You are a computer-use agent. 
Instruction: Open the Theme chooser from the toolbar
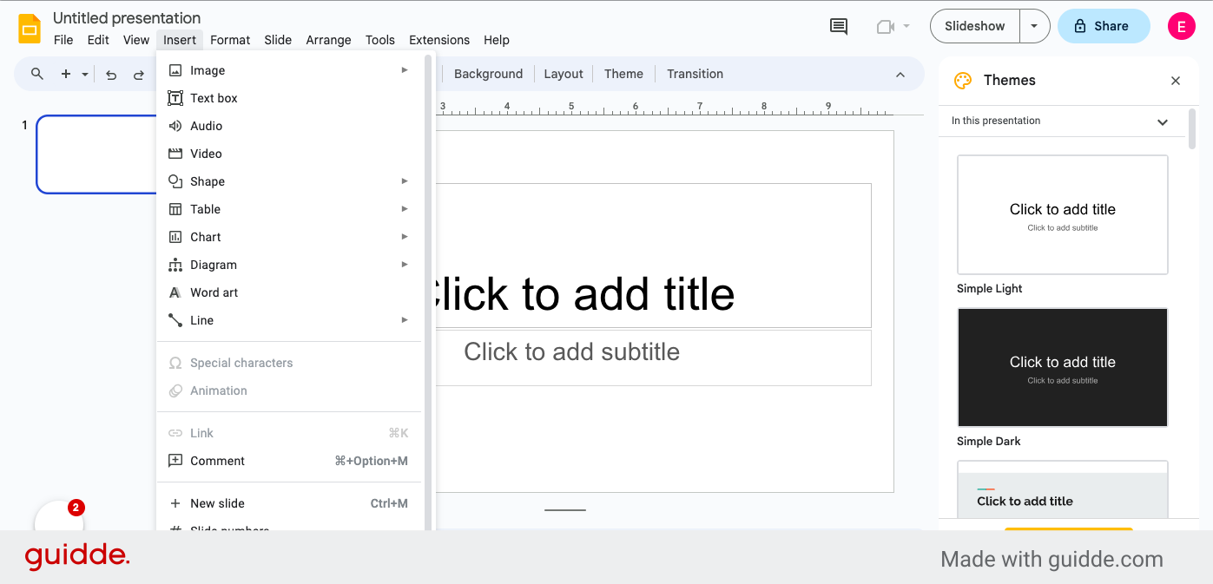coord(623,74)
